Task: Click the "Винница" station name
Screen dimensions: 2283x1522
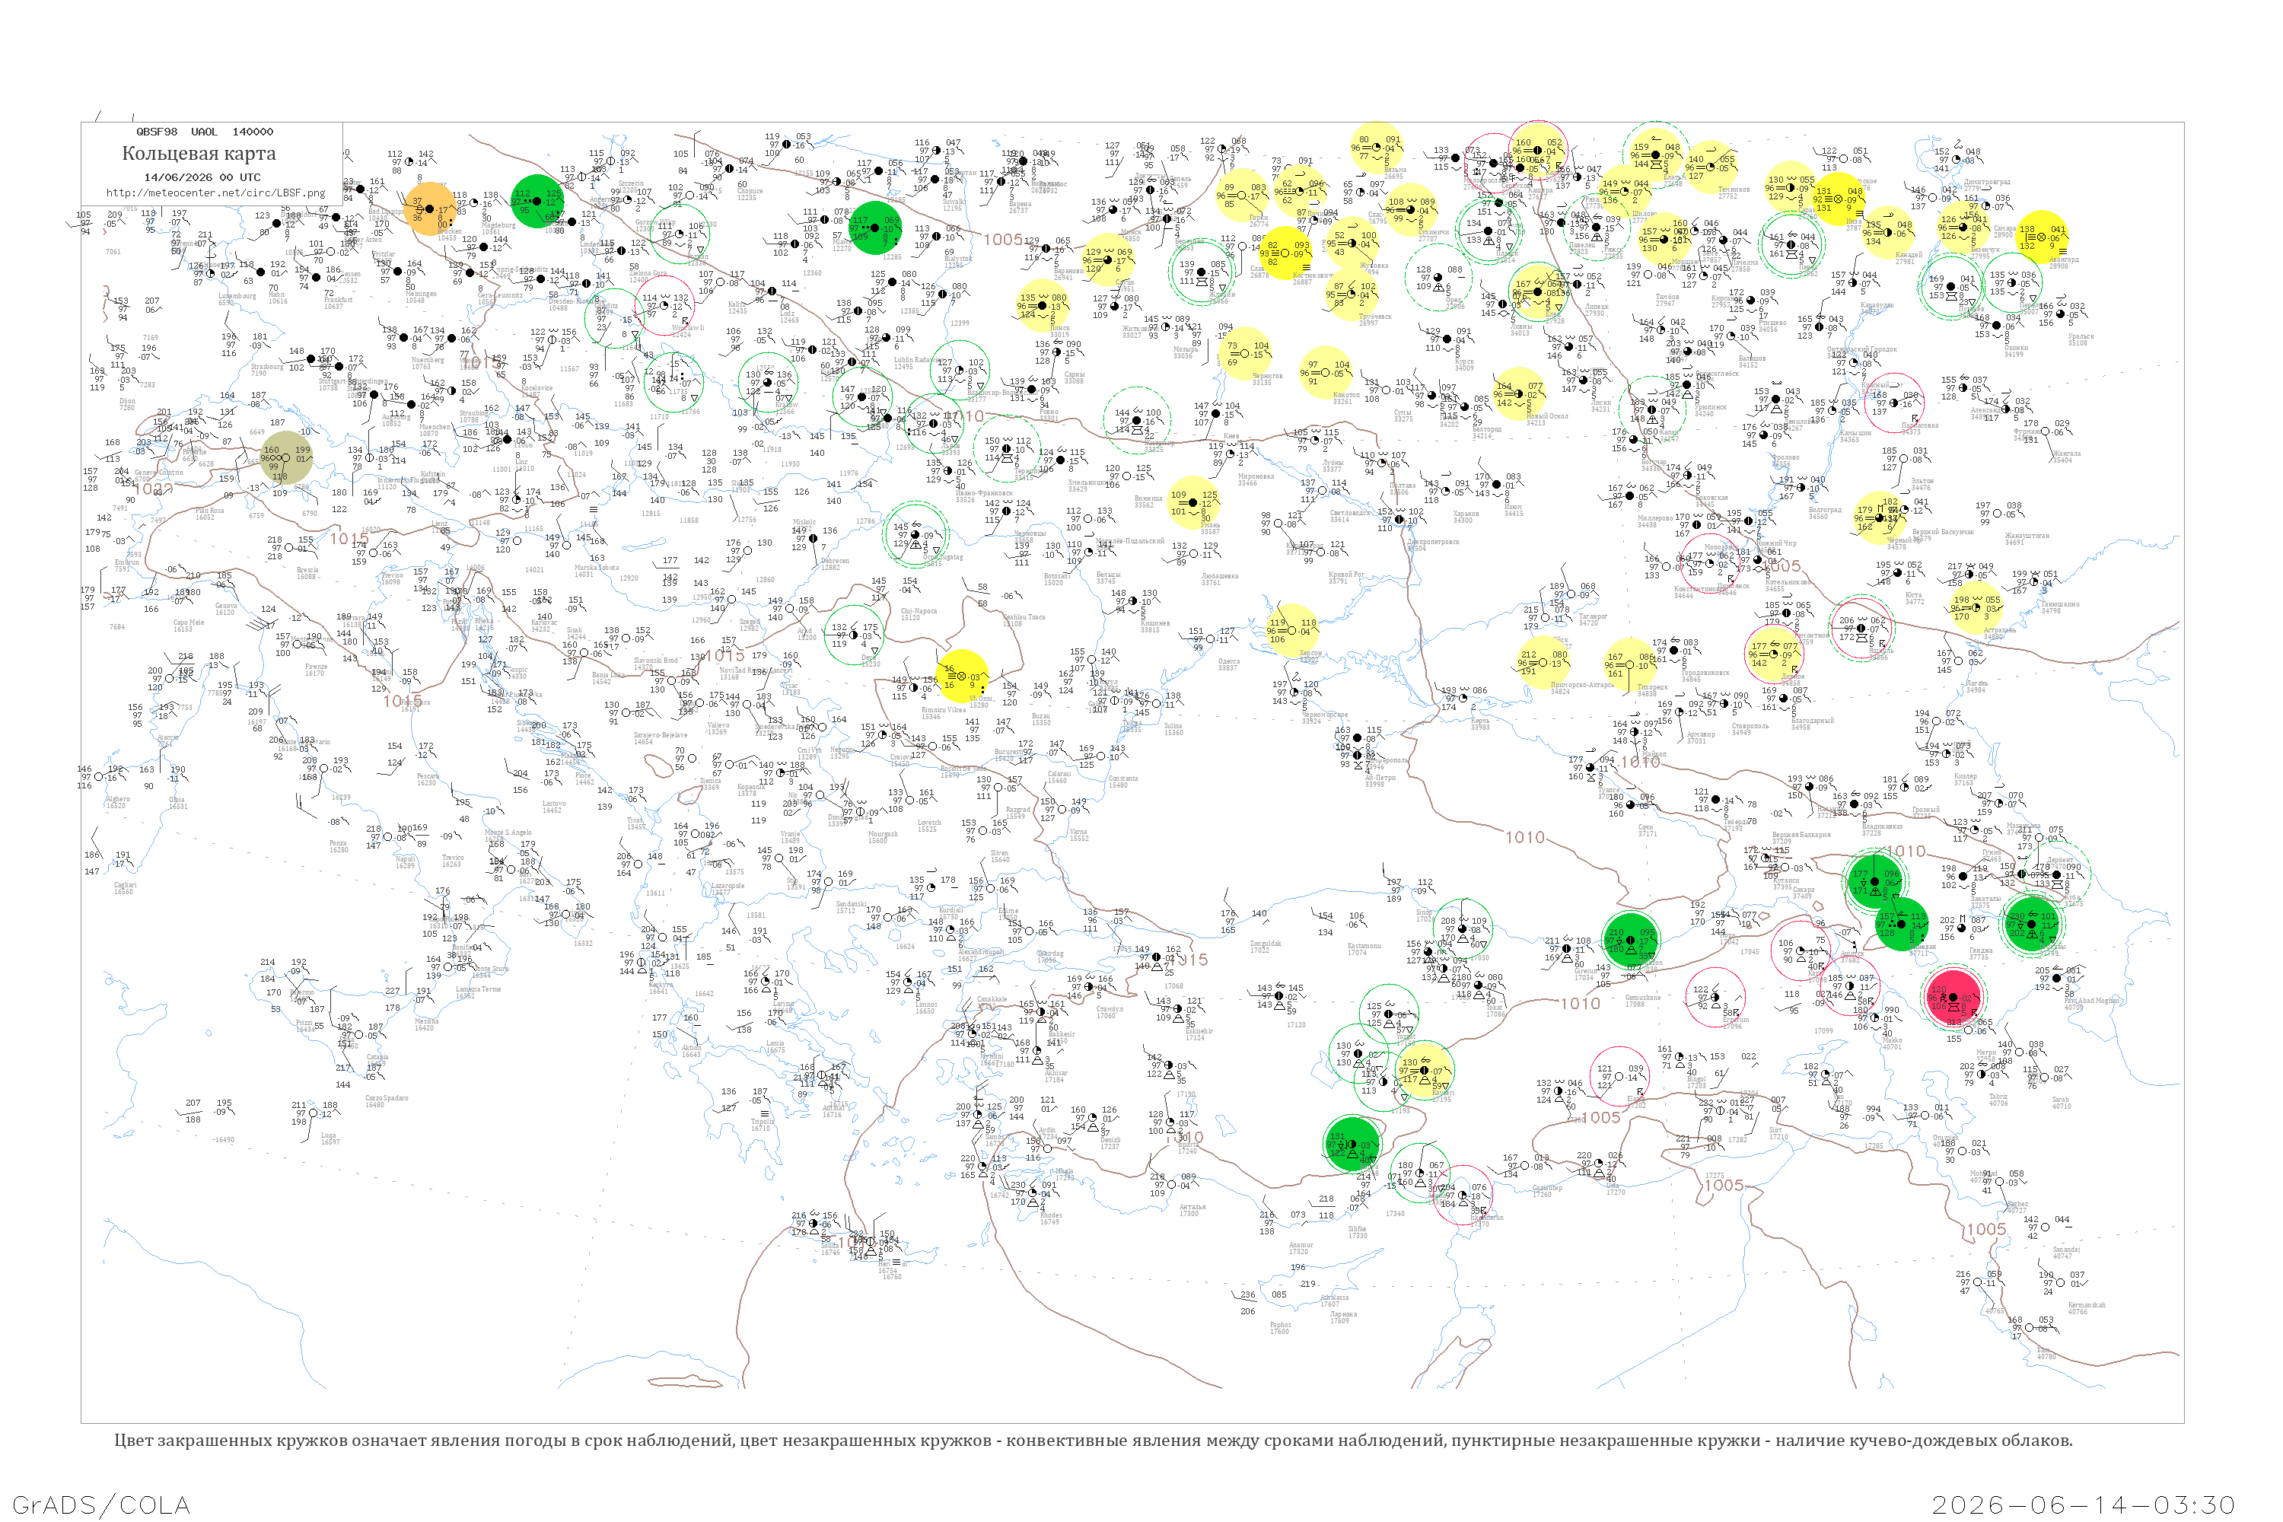Action: (x=1148, y=499)
